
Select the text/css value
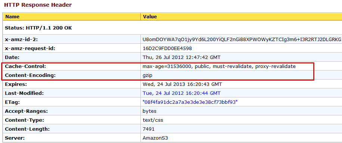[x=153, y=120]
